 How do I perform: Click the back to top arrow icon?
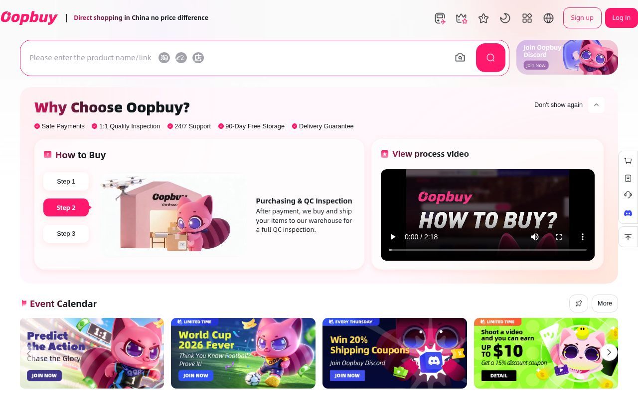point(628,237)
